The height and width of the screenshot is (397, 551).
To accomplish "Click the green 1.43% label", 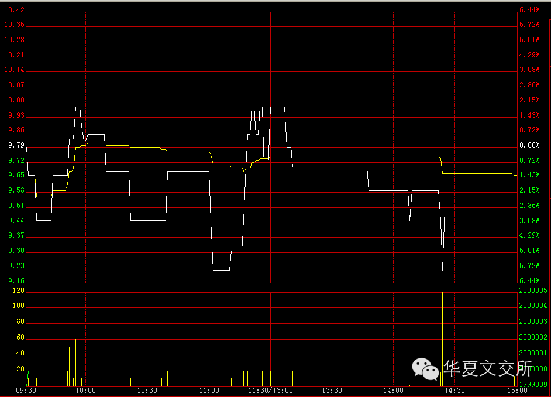I will tap(529, 175).
